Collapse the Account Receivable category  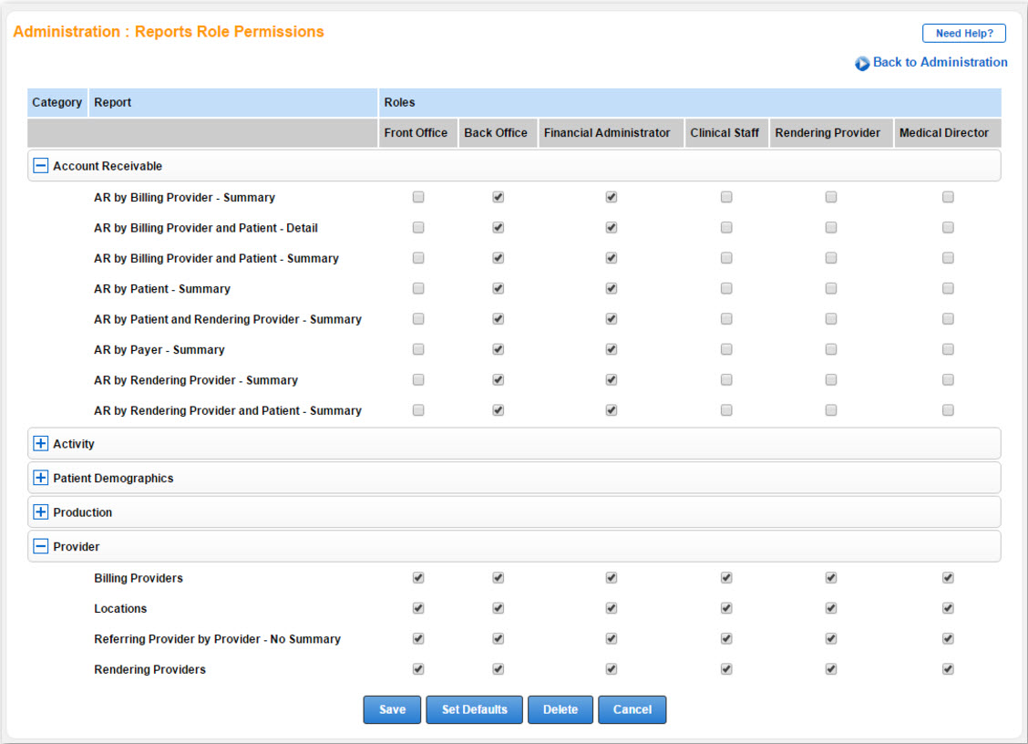click(40, 166)
